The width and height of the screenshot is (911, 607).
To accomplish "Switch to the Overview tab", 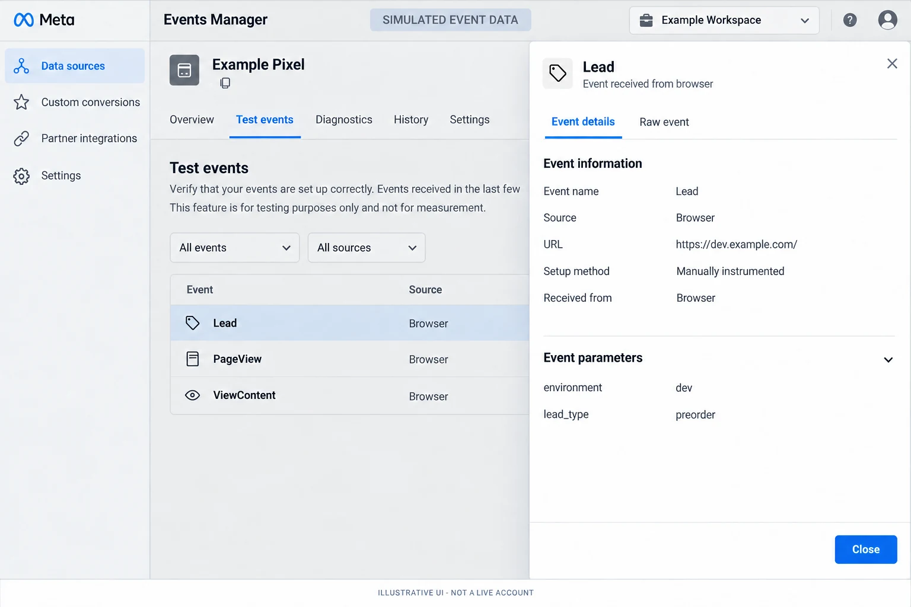I will (x=192, y=120).
